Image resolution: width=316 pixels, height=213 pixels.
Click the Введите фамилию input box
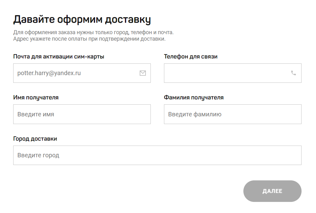(x=228, y=114)
